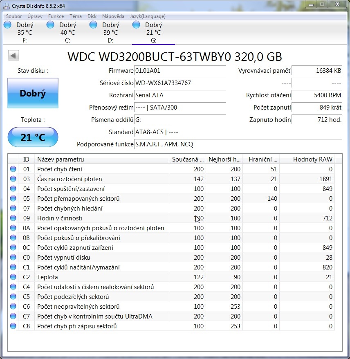Click the Počet zapnutí value 849 krát

(317, 108)
